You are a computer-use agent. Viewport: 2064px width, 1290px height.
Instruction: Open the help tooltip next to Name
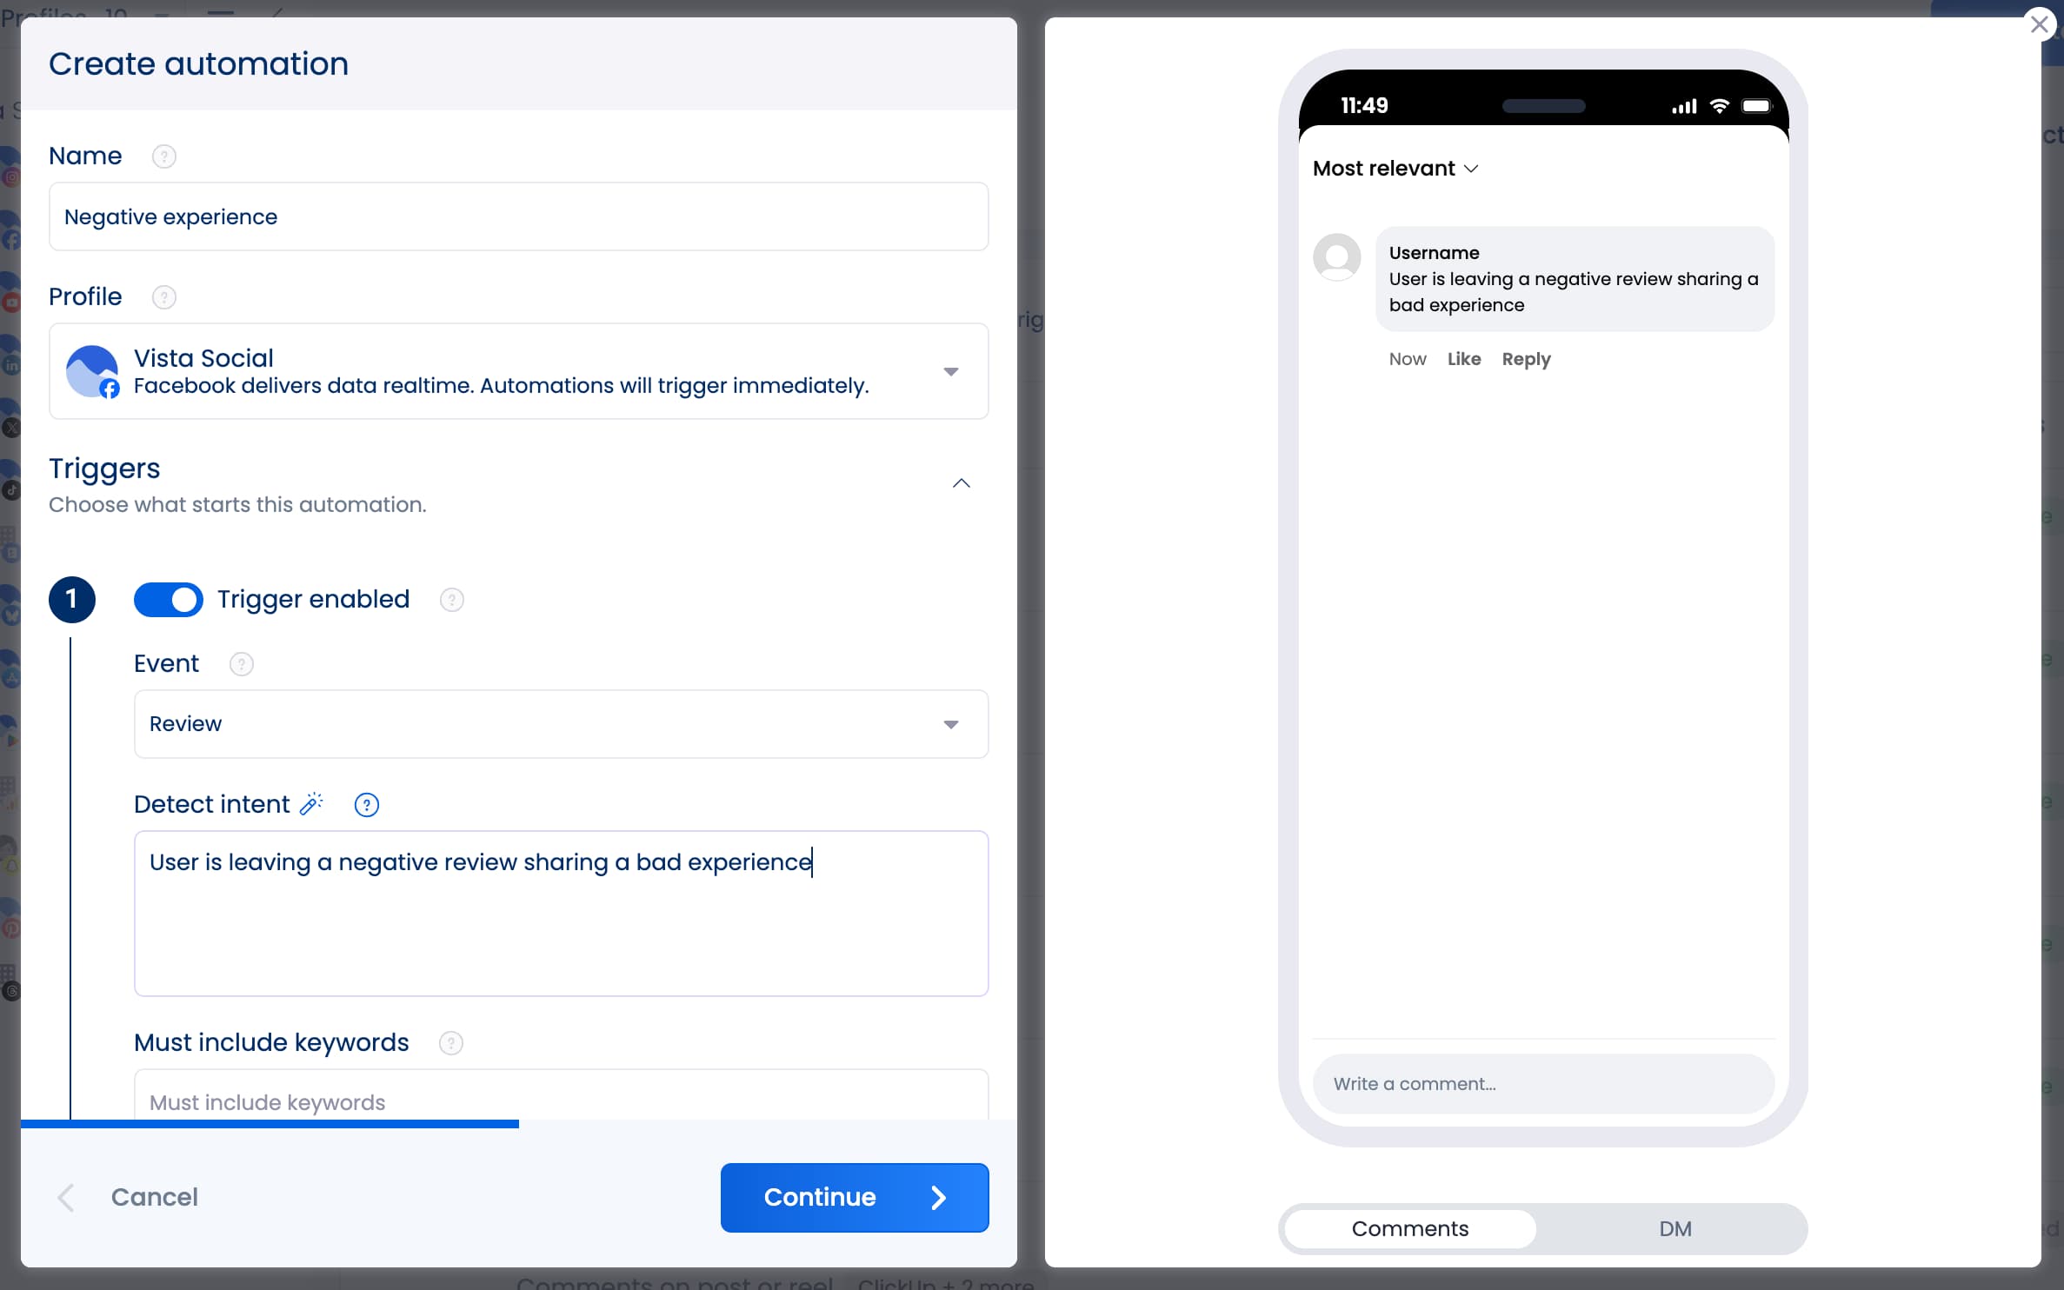pos(164,156)
